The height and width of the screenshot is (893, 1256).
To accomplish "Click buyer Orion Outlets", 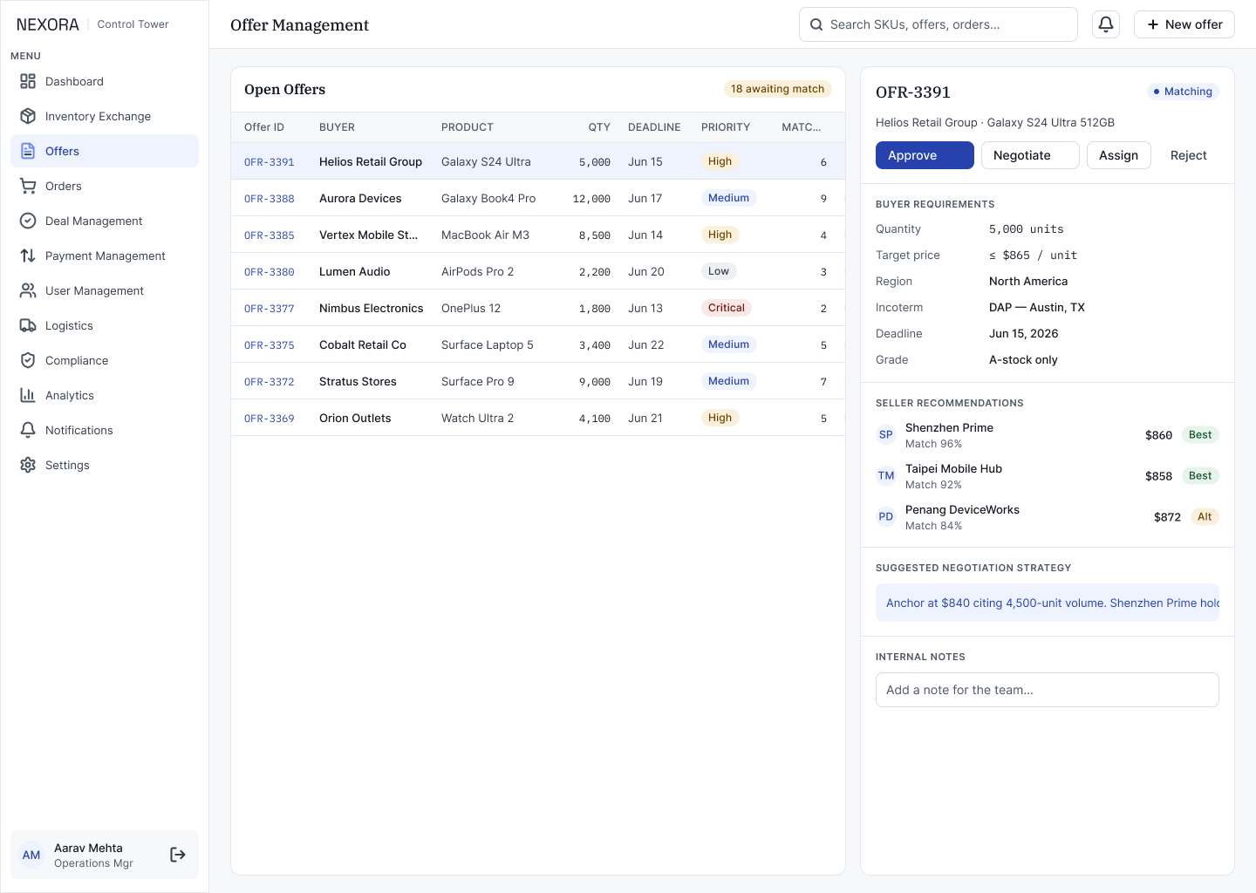I will point(355,418).
